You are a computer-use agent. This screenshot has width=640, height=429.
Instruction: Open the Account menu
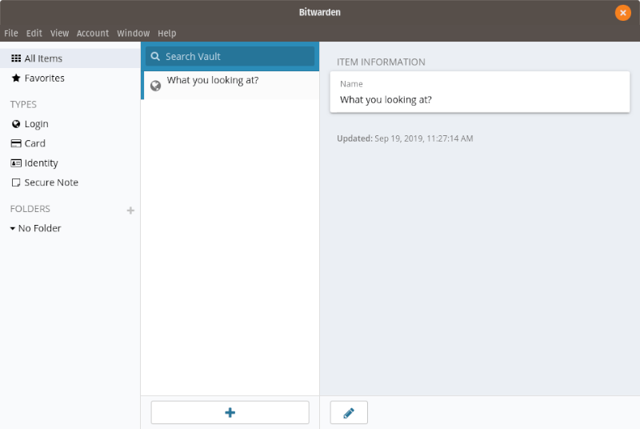(x=93, y=34)
